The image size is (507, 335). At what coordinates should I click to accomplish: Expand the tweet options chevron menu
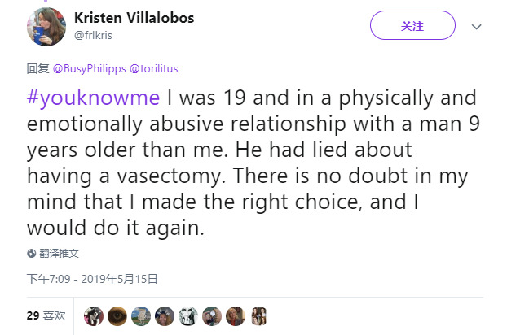pyautogui.click(x=476, y=27)
